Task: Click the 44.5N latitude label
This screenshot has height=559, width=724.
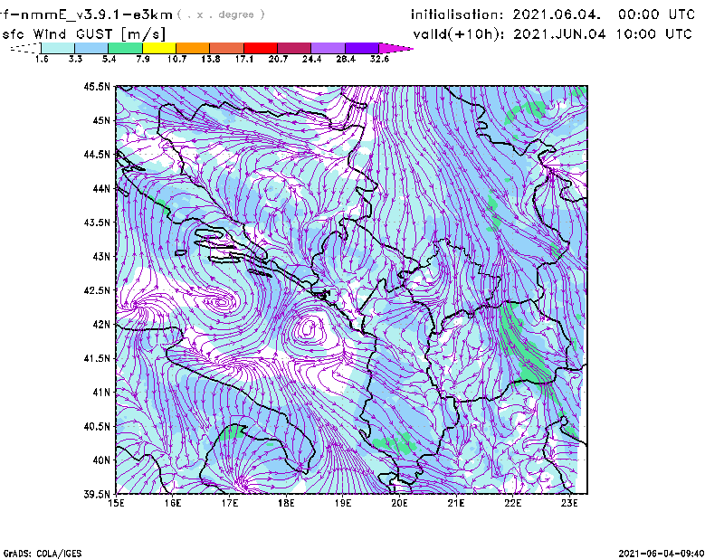Action: point(97,154)
